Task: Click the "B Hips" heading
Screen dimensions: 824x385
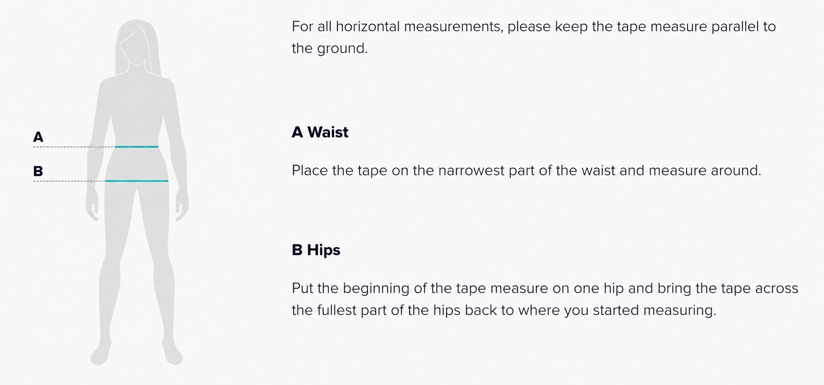Action: point(316,250)
